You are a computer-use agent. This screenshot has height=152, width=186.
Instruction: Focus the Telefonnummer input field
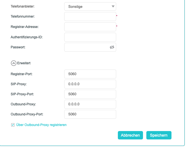coord(90,16)
